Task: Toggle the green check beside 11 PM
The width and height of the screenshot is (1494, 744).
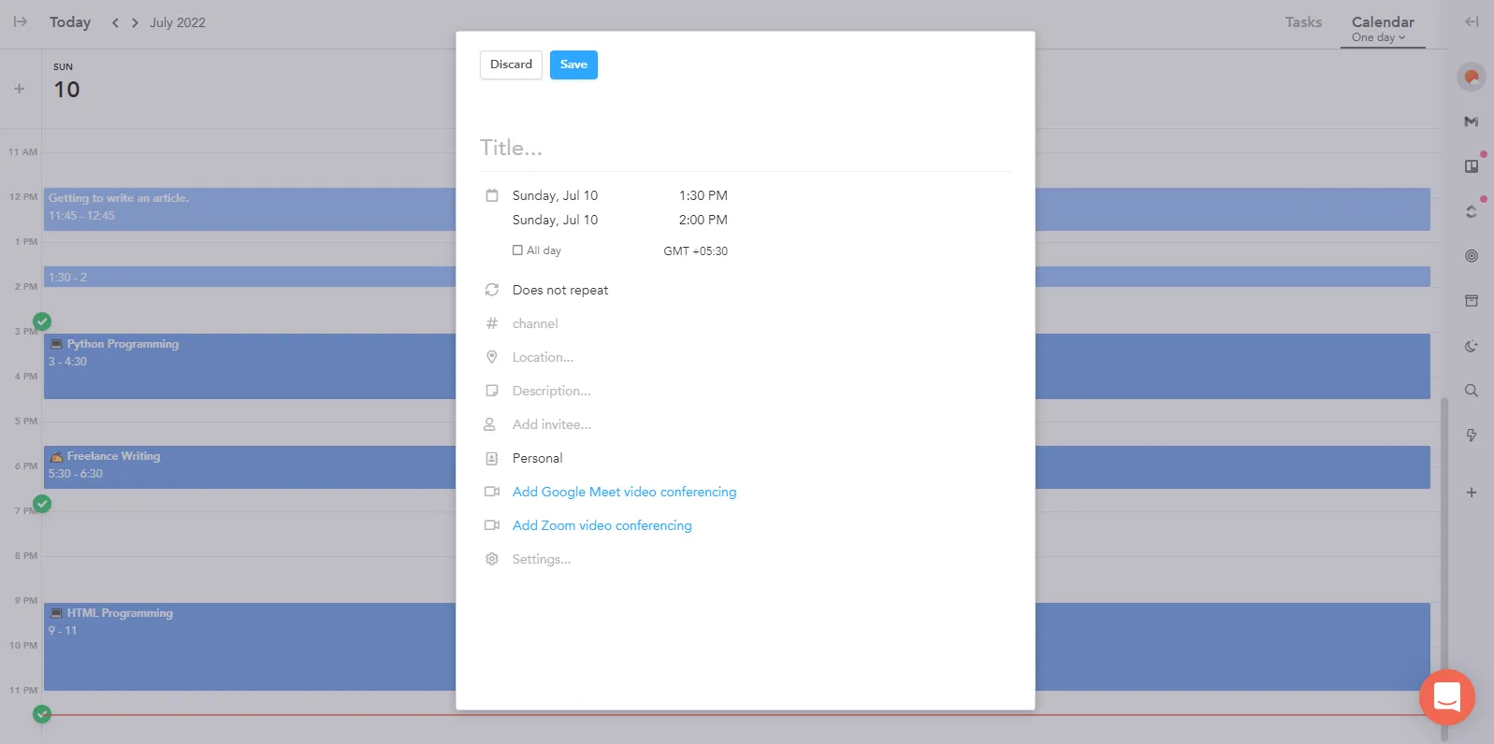Action: coord(42,714)
